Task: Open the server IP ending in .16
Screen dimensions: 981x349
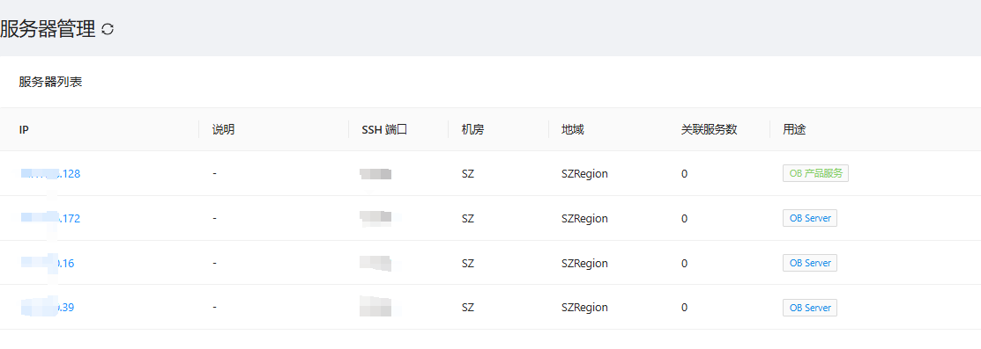Action: point(47,264)
